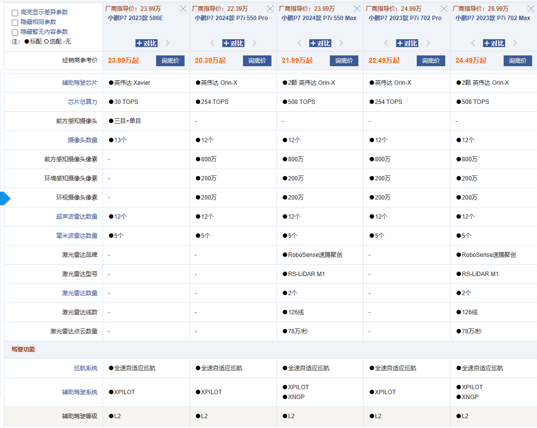537x428 pixels.
Task: Enable 高亮显示差异参数 checkbox
Action: point(15,13)
